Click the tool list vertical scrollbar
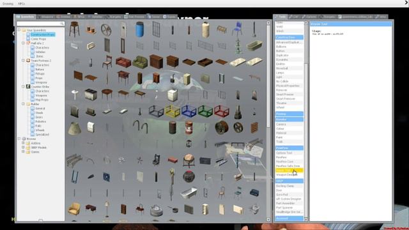 [306, 121]
